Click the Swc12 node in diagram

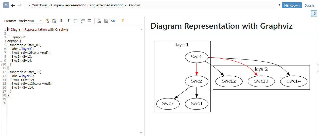[x=229, y=81]
